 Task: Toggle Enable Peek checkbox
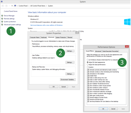point(88,76)
